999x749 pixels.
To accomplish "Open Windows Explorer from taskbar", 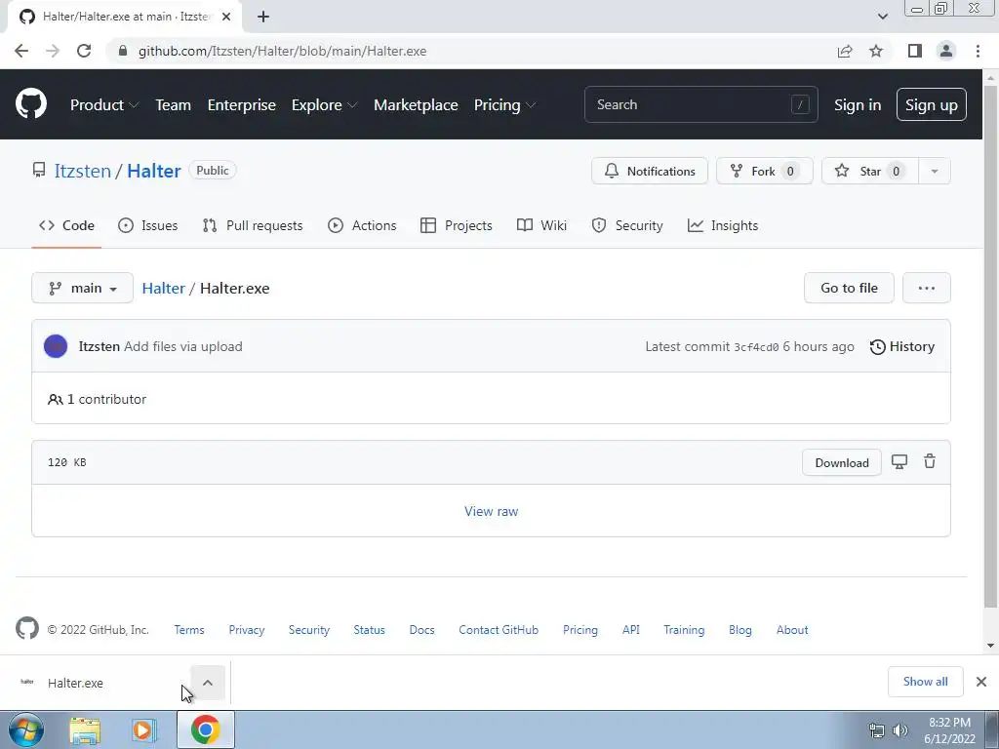I will pos(85,729).
